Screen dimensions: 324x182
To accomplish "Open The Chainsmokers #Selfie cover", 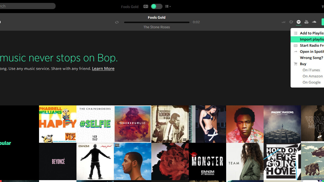I will pos(95,124).
